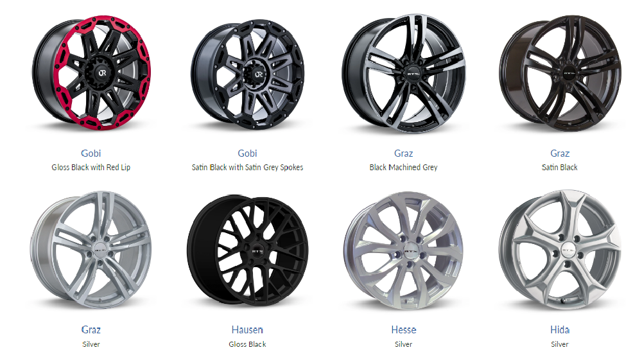Screen dimensions: 642x359
Task: Go to the Hida product link
Action: [x=560, y=330]
